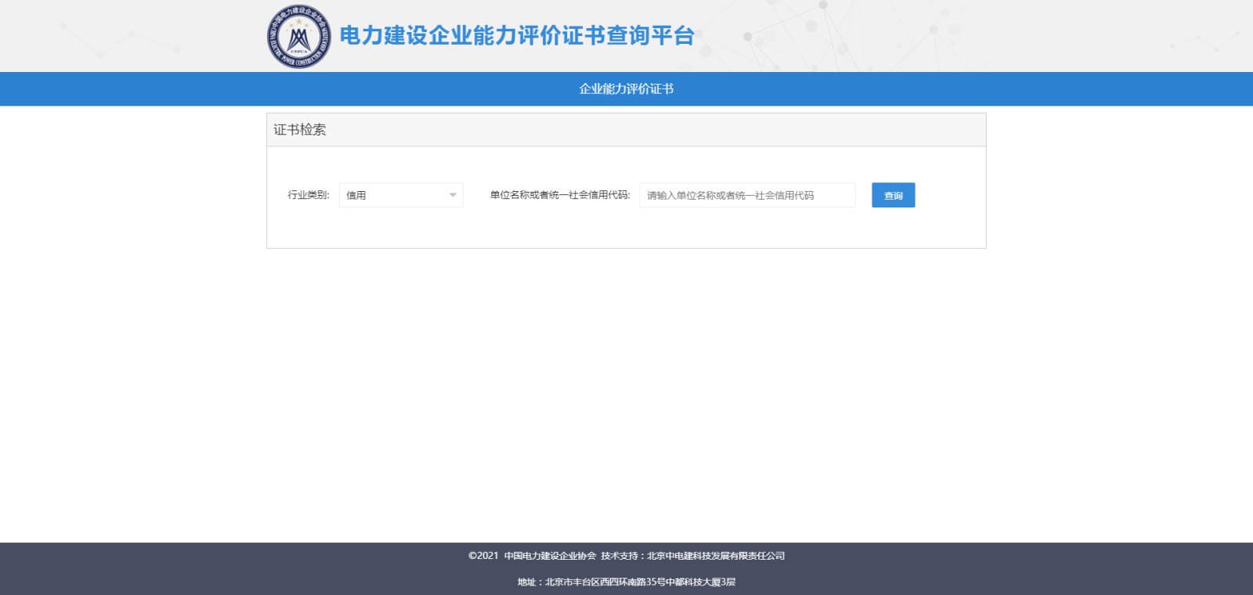This screenshot has width=1253, height=595.
Task: Click the dropdown arrow in 行业类别 selector
Action: (453, 195)
